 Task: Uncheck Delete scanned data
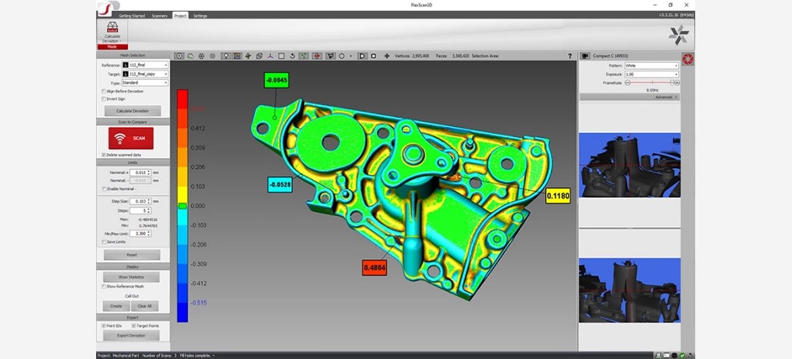click(x=104, y=154)
